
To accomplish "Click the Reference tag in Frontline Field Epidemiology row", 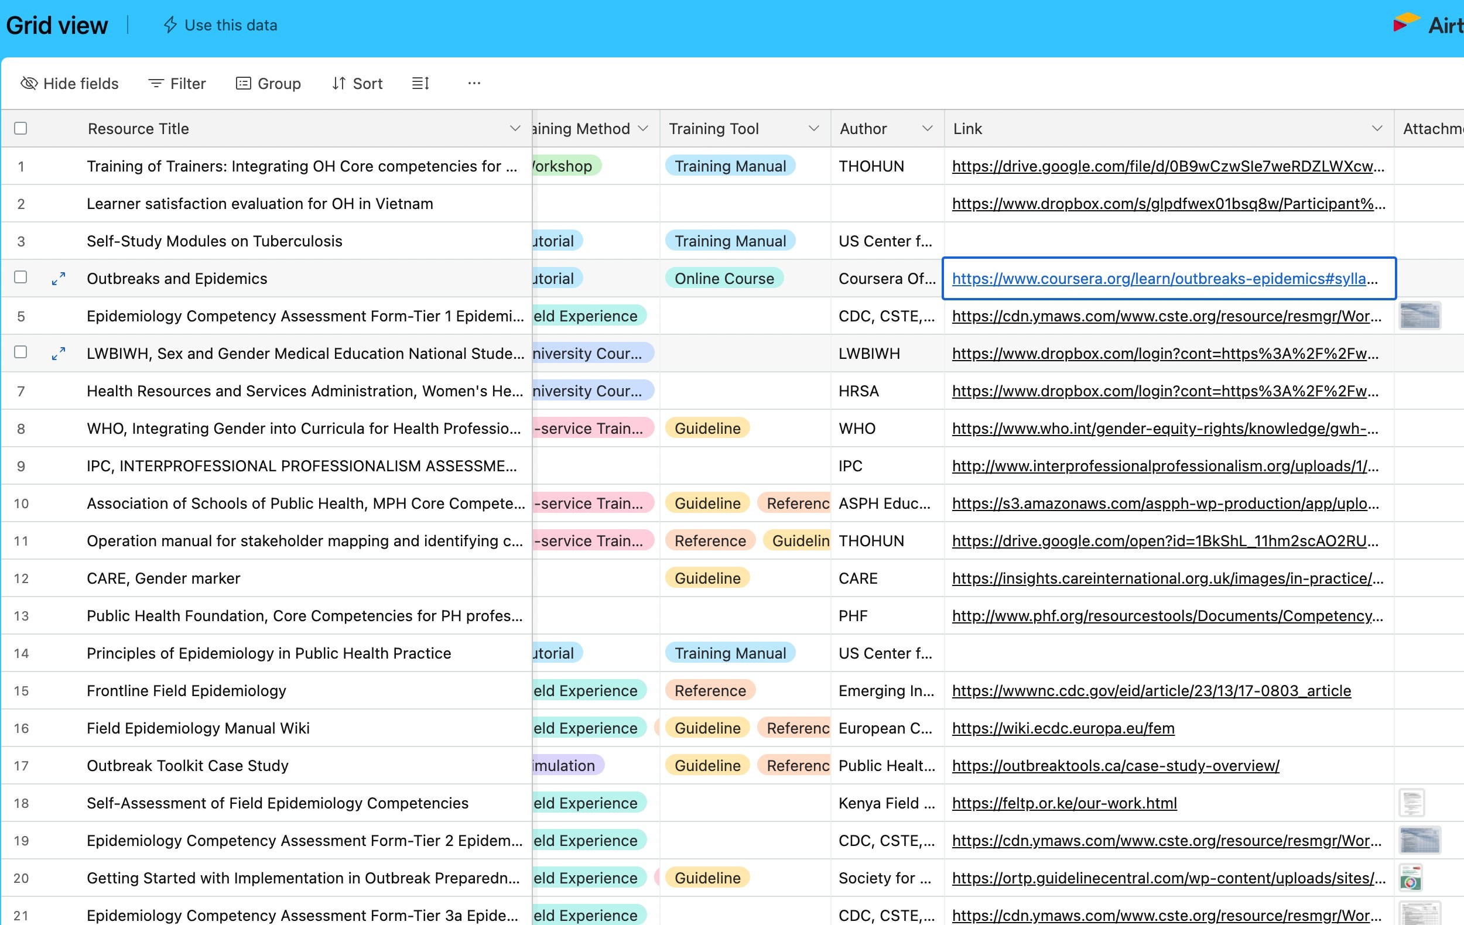I will coord(710,690).
